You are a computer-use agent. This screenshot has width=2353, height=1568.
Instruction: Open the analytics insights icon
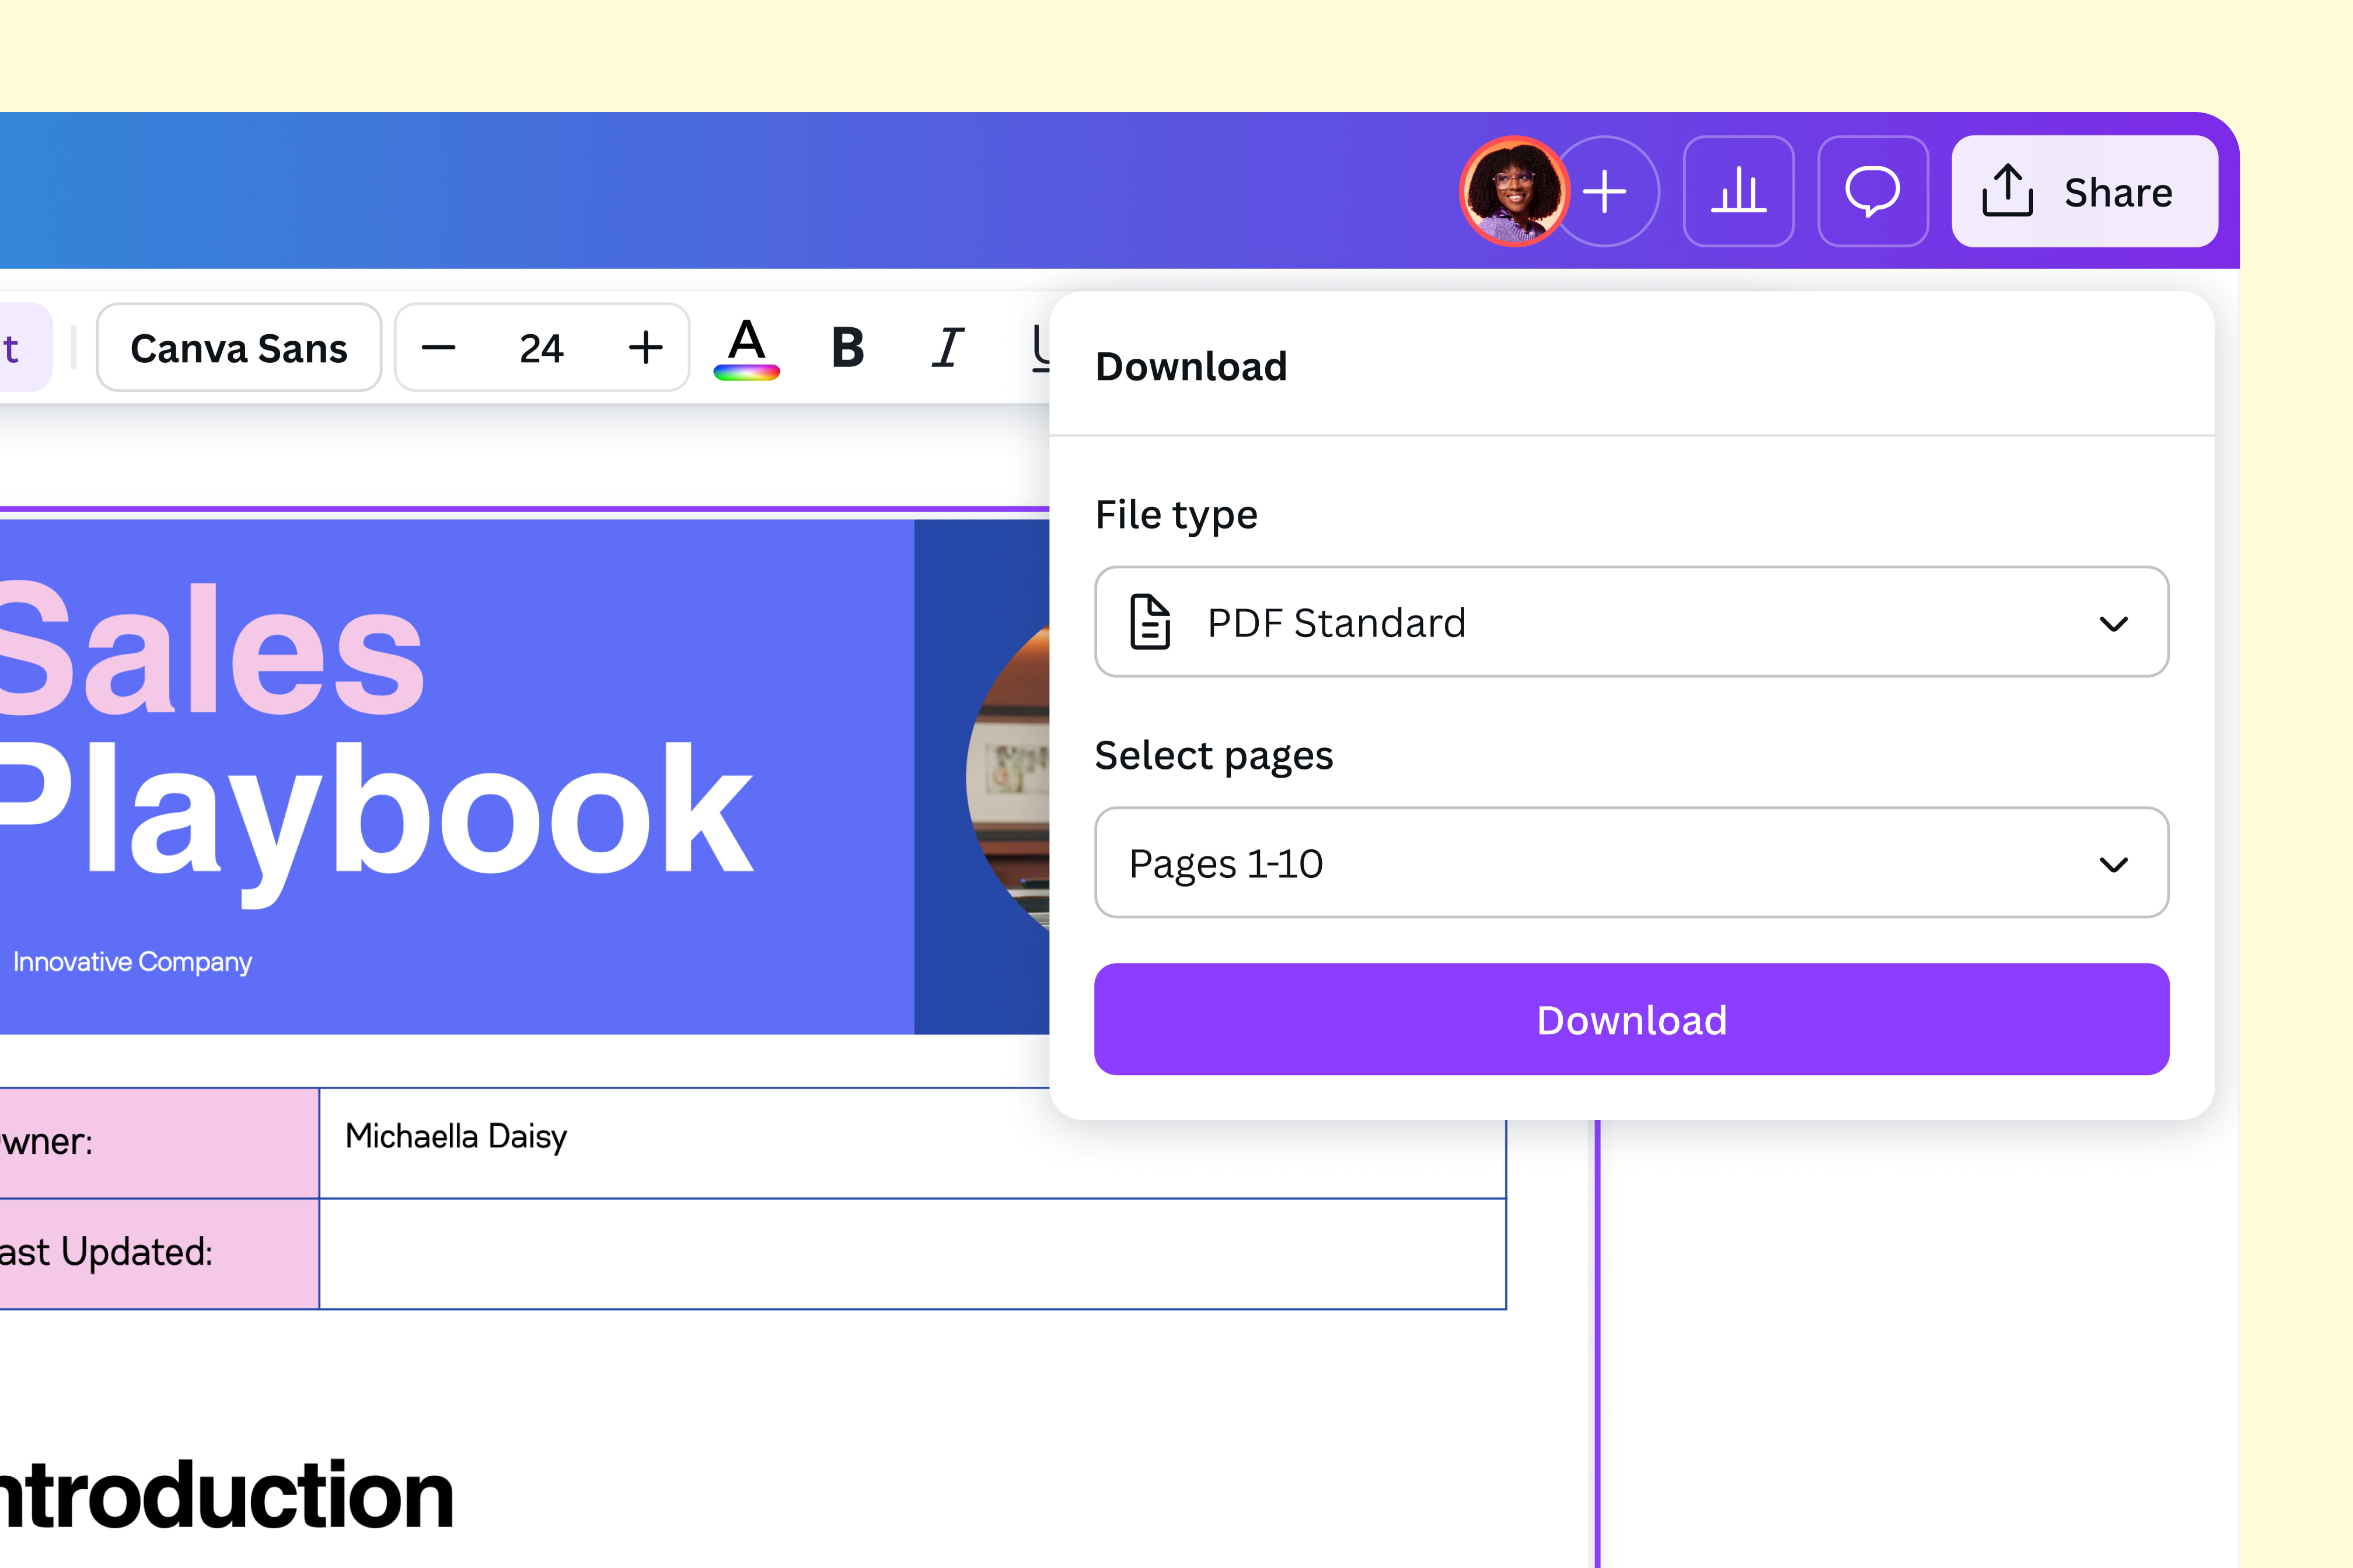(x=1738, y=192)
